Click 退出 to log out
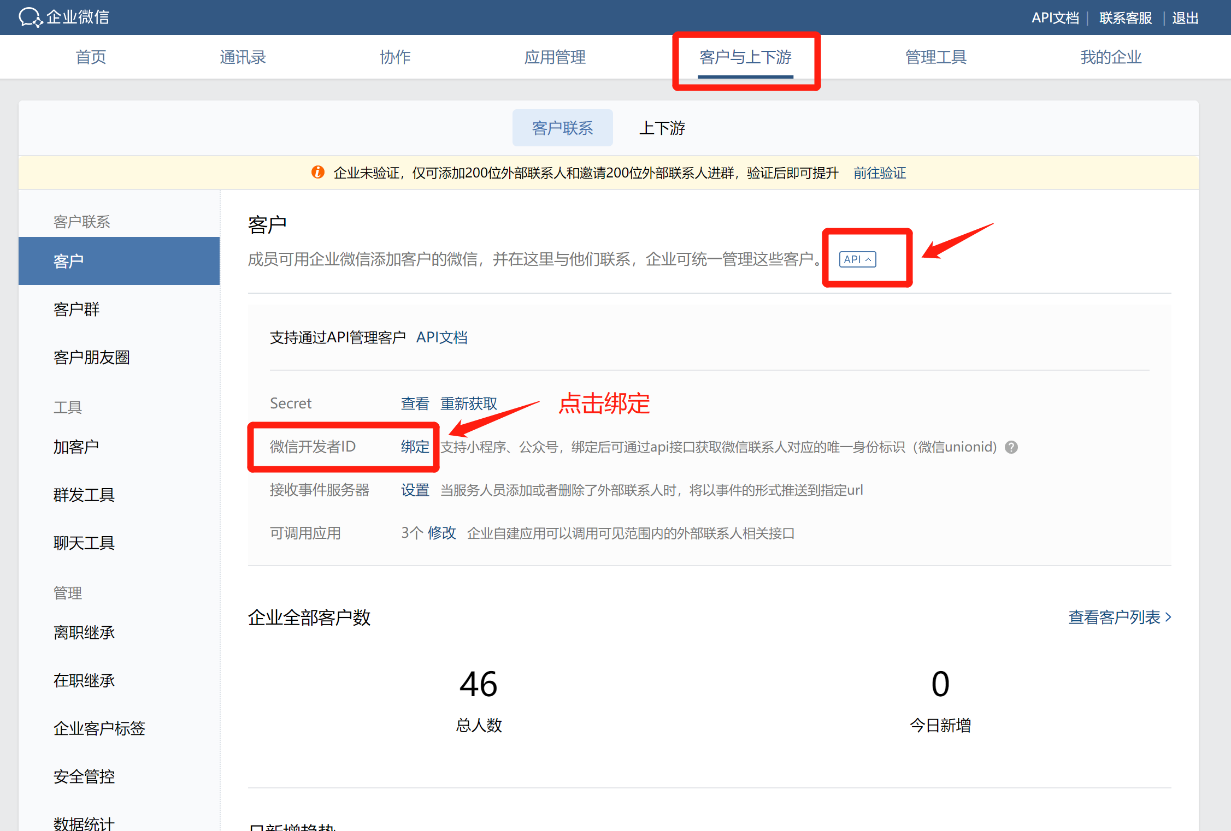 click(1185, 17)
